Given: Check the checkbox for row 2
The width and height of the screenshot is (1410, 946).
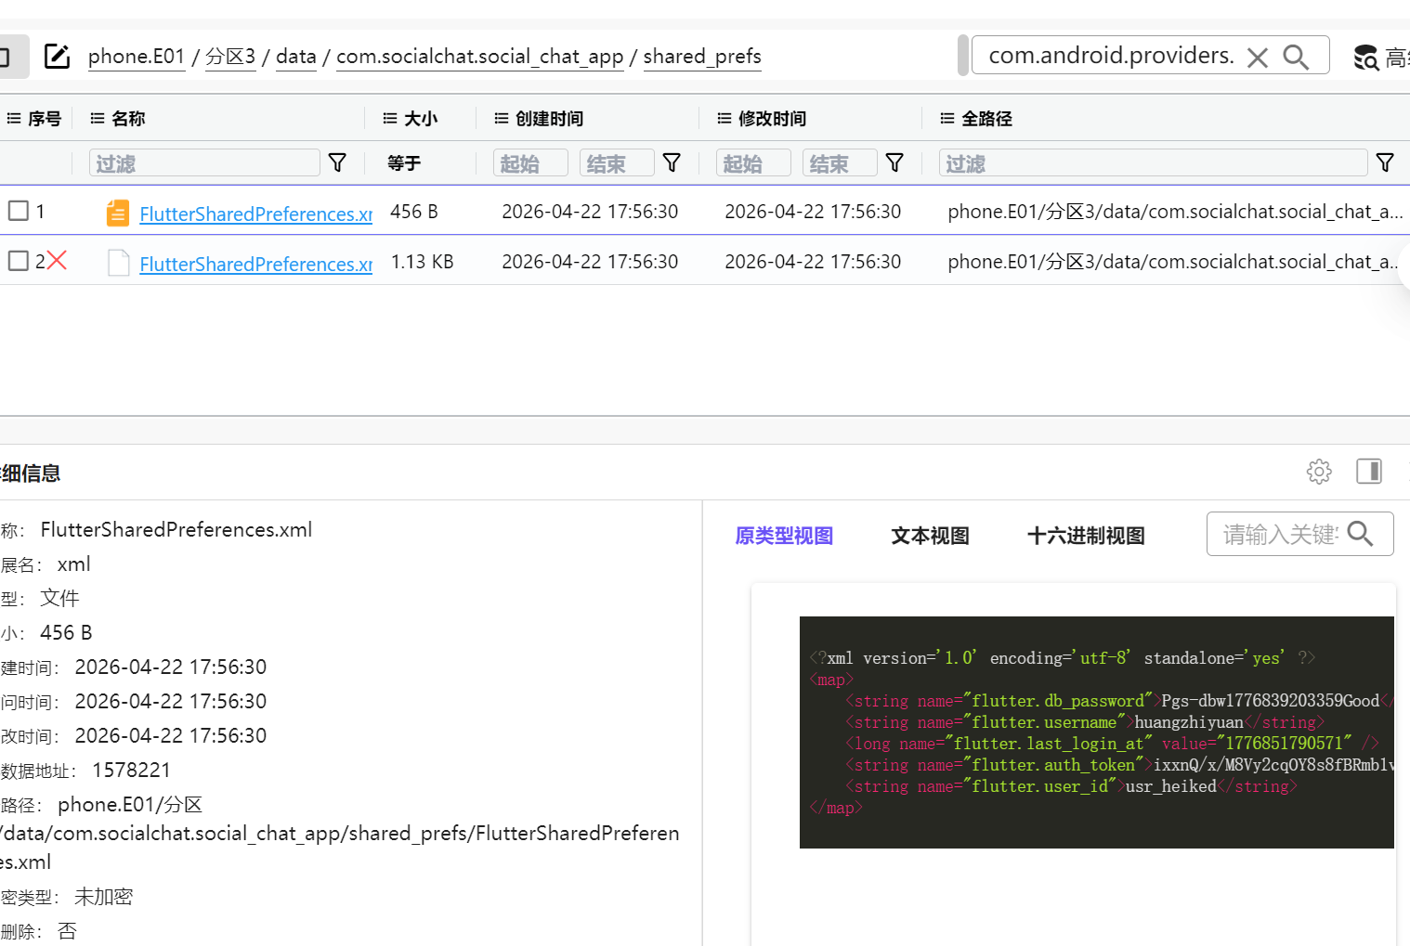Looking at the screenshot, I should click(x=19, y=261).
